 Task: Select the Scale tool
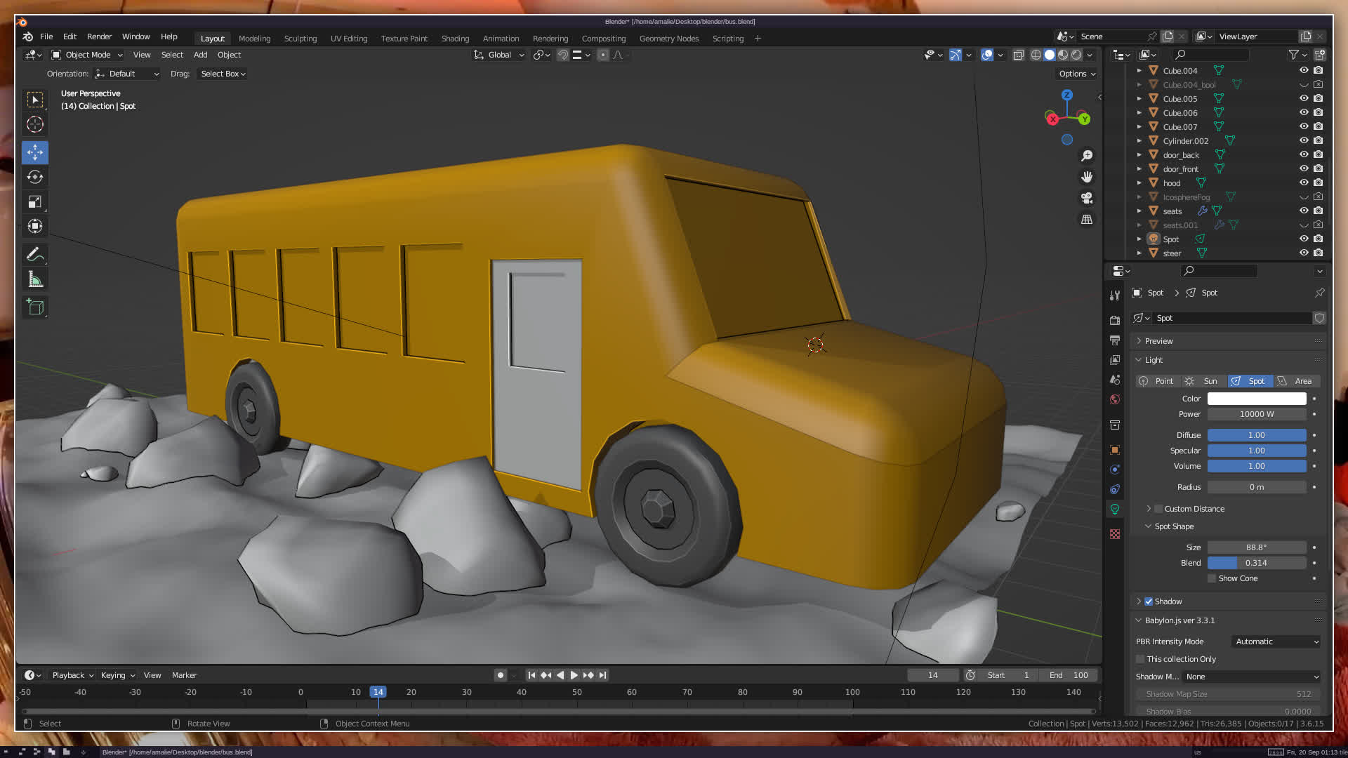tap(34, 202)
